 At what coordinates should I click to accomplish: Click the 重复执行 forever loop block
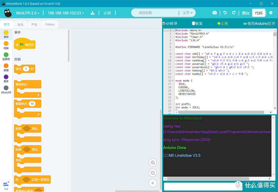coord(28,89)
